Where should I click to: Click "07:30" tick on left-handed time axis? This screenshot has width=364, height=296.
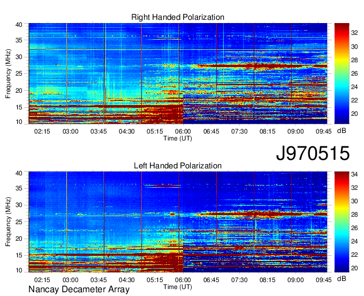(x=239, y=280)
